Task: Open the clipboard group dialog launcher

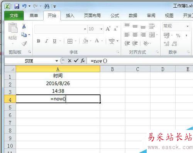Action: click(29, 52)
